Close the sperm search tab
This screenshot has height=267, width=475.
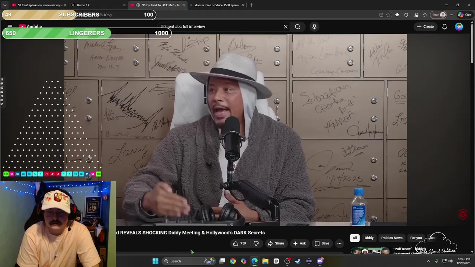tap(243, 5)
